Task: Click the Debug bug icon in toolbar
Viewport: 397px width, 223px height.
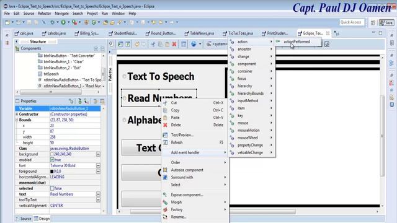Action: coord(52,22)
